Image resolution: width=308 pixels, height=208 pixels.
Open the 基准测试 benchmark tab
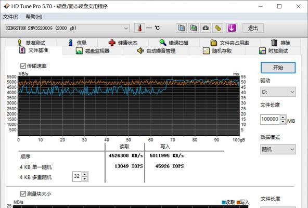[31, 43]
